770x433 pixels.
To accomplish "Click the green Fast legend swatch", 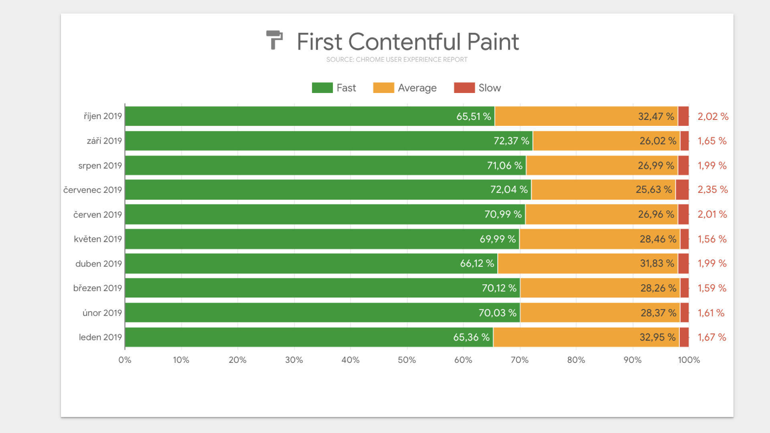I will click(x=322, y=88).
